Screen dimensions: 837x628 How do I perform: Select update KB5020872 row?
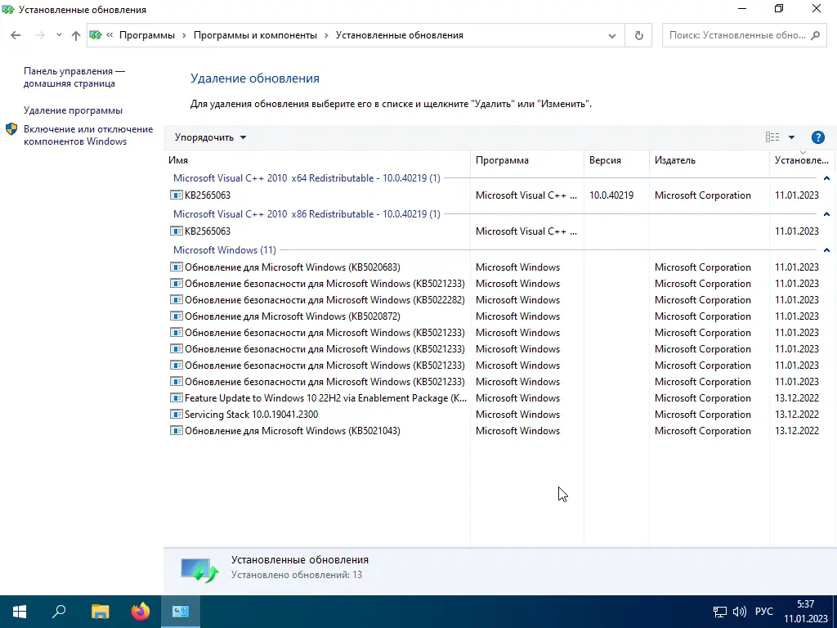coord(499,316)
